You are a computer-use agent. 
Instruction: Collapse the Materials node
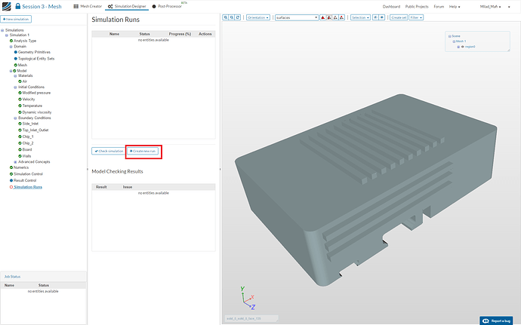coord(15,76)
